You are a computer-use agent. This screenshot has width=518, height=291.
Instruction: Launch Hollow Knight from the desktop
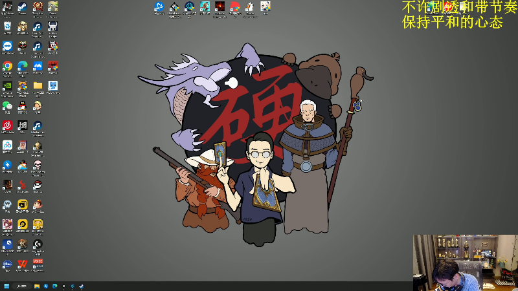(x=53, y=27)
